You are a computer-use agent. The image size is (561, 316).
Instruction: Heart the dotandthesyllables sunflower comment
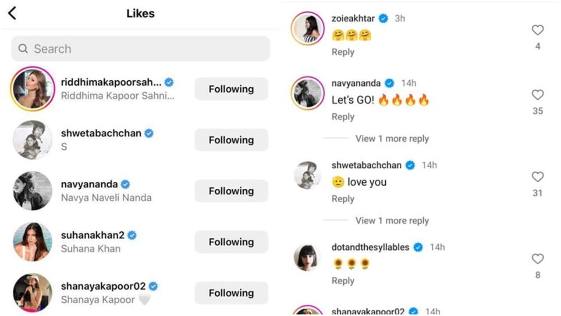pos(537,259)
